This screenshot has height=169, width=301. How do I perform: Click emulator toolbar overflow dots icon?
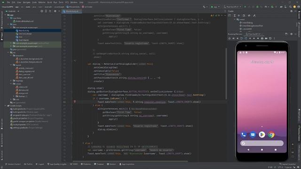(274, 38)
